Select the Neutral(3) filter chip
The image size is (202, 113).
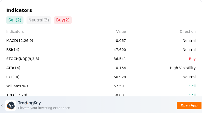pyautogui.click(x=39, y=20)
